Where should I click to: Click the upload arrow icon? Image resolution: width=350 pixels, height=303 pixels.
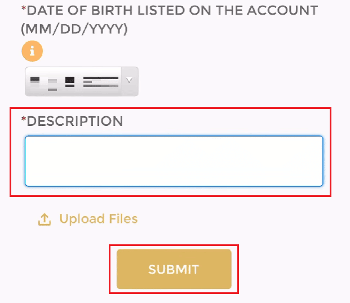pyautogui.click(x=45, y=219)
